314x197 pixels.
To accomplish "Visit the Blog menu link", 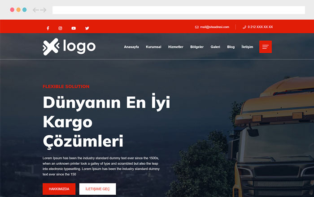I will (231, 47).
